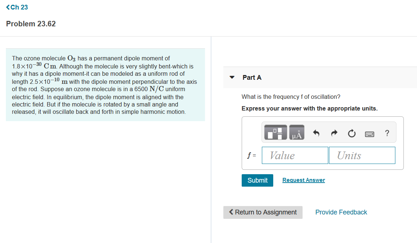Click the Request Answer link
Image resolution: width=417 pixels, height=243 pixels.
303,180
